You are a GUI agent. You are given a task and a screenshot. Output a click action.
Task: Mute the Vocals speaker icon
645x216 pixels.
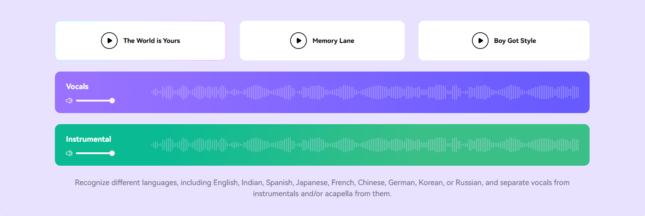pos(69,101)
